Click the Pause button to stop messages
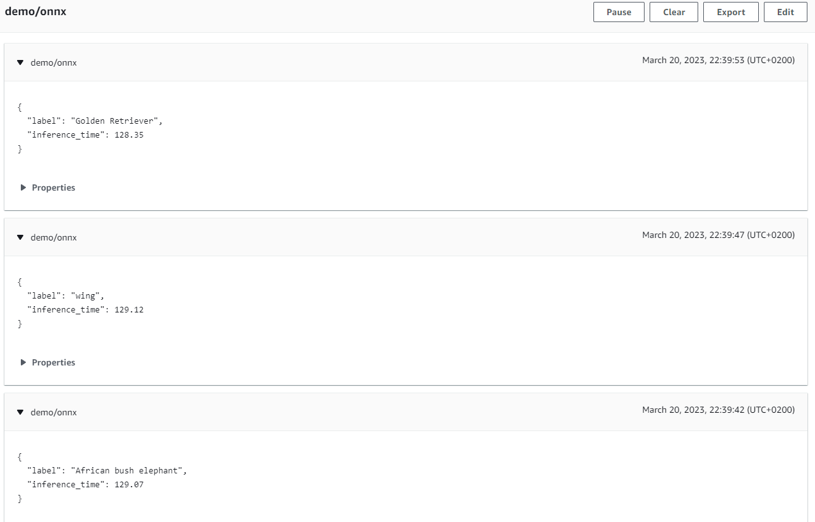This screenshot has width=815, height=522. [x=618, y=11]
